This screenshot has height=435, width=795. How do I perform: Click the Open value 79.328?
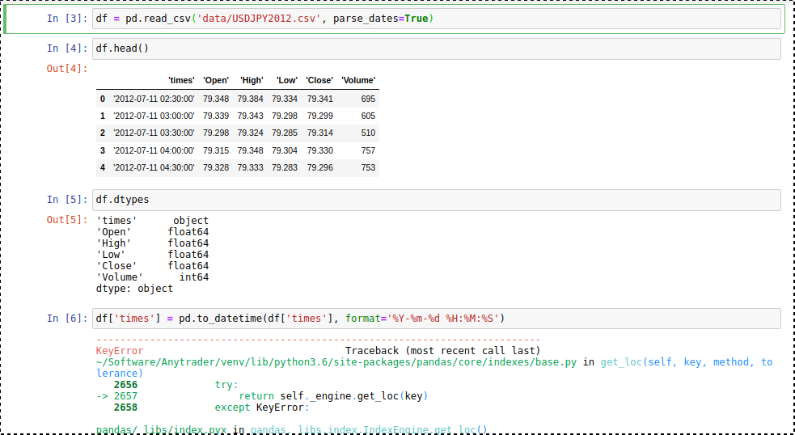coord(216,167)
